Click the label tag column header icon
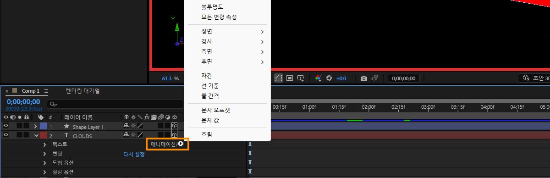The image size is (550, 178). point(41,117)
